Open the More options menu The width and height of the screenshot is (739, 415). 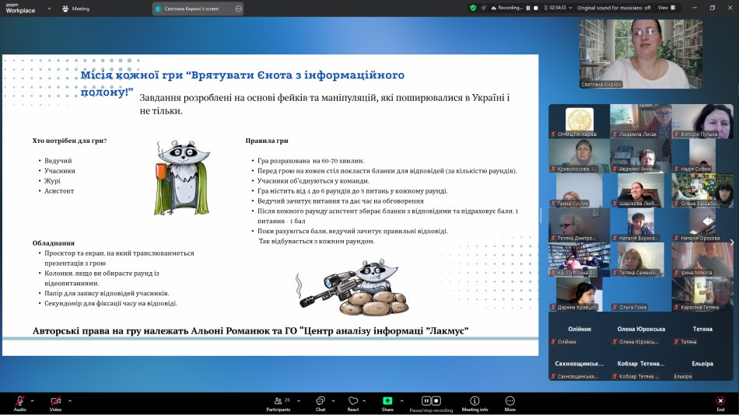point(510,402)
